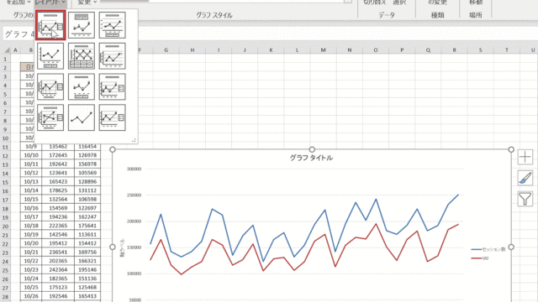The height and width of the screenshot is (302, 538).
Task: Select the cell containing 10/15
Action: (31, 200)
